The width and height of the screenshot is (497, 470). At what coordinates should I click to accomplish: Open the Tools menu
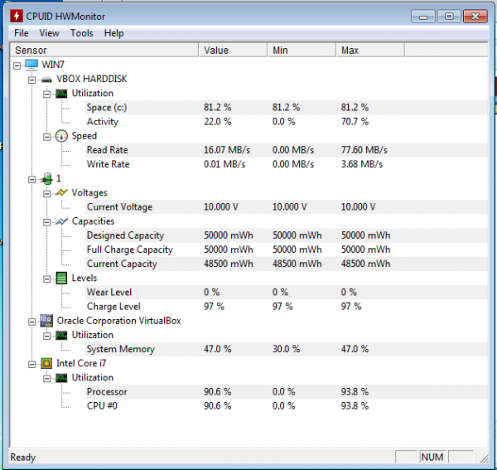click(82, 33)
